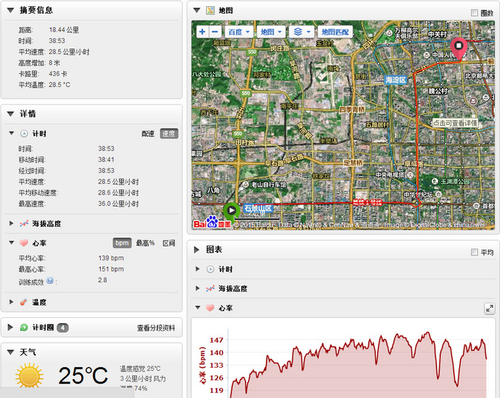
Task: Zoom in the map with plus button
Action: click(202, 32)
